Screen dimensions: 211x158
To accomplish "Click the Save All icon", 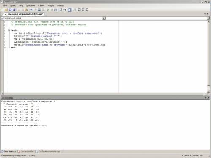I will [14, 10].
